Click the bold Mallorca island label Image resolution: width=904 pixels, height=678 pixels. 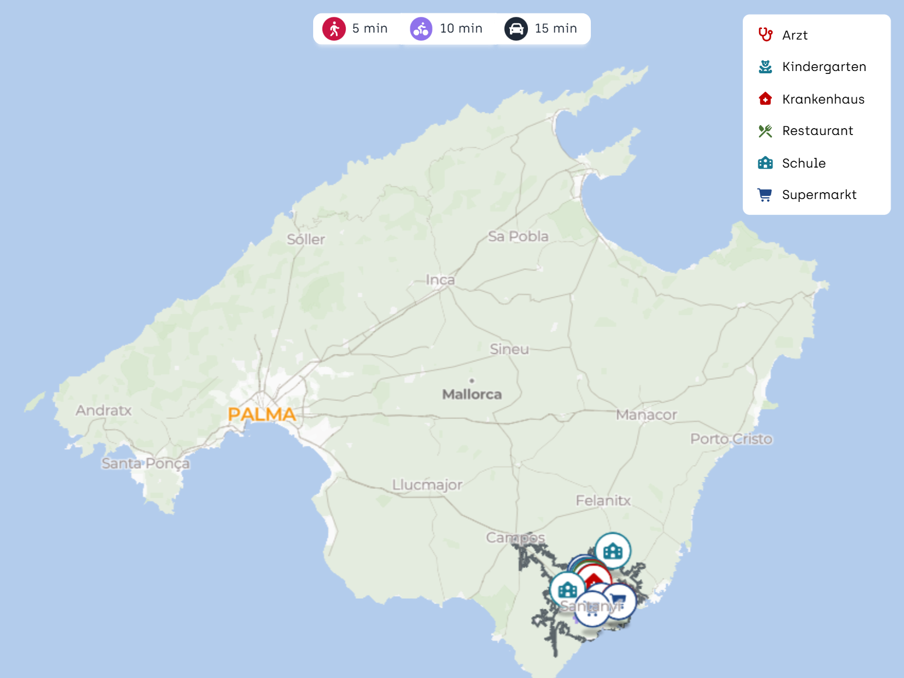tap(472, 395)
